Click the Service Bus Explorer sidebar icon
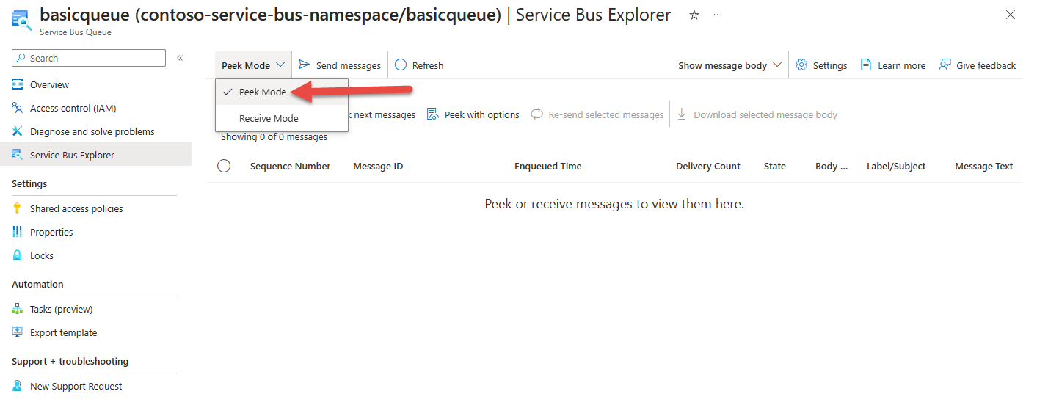Image resolution: width=1037 pixels, height=405 pixels. (x=18, y=155)
